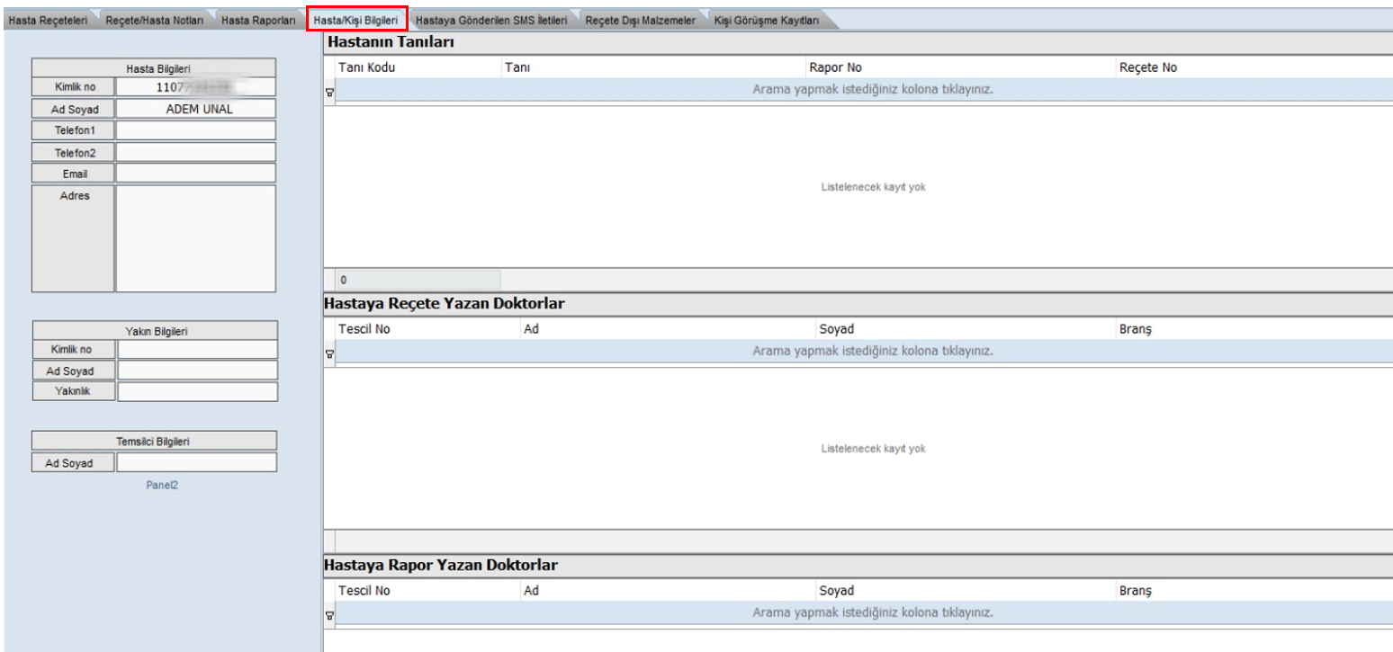The width and height of the screenshot is (1393, 652).
Task: Open the Hasta Raporları tab
Action: point(258,22)
